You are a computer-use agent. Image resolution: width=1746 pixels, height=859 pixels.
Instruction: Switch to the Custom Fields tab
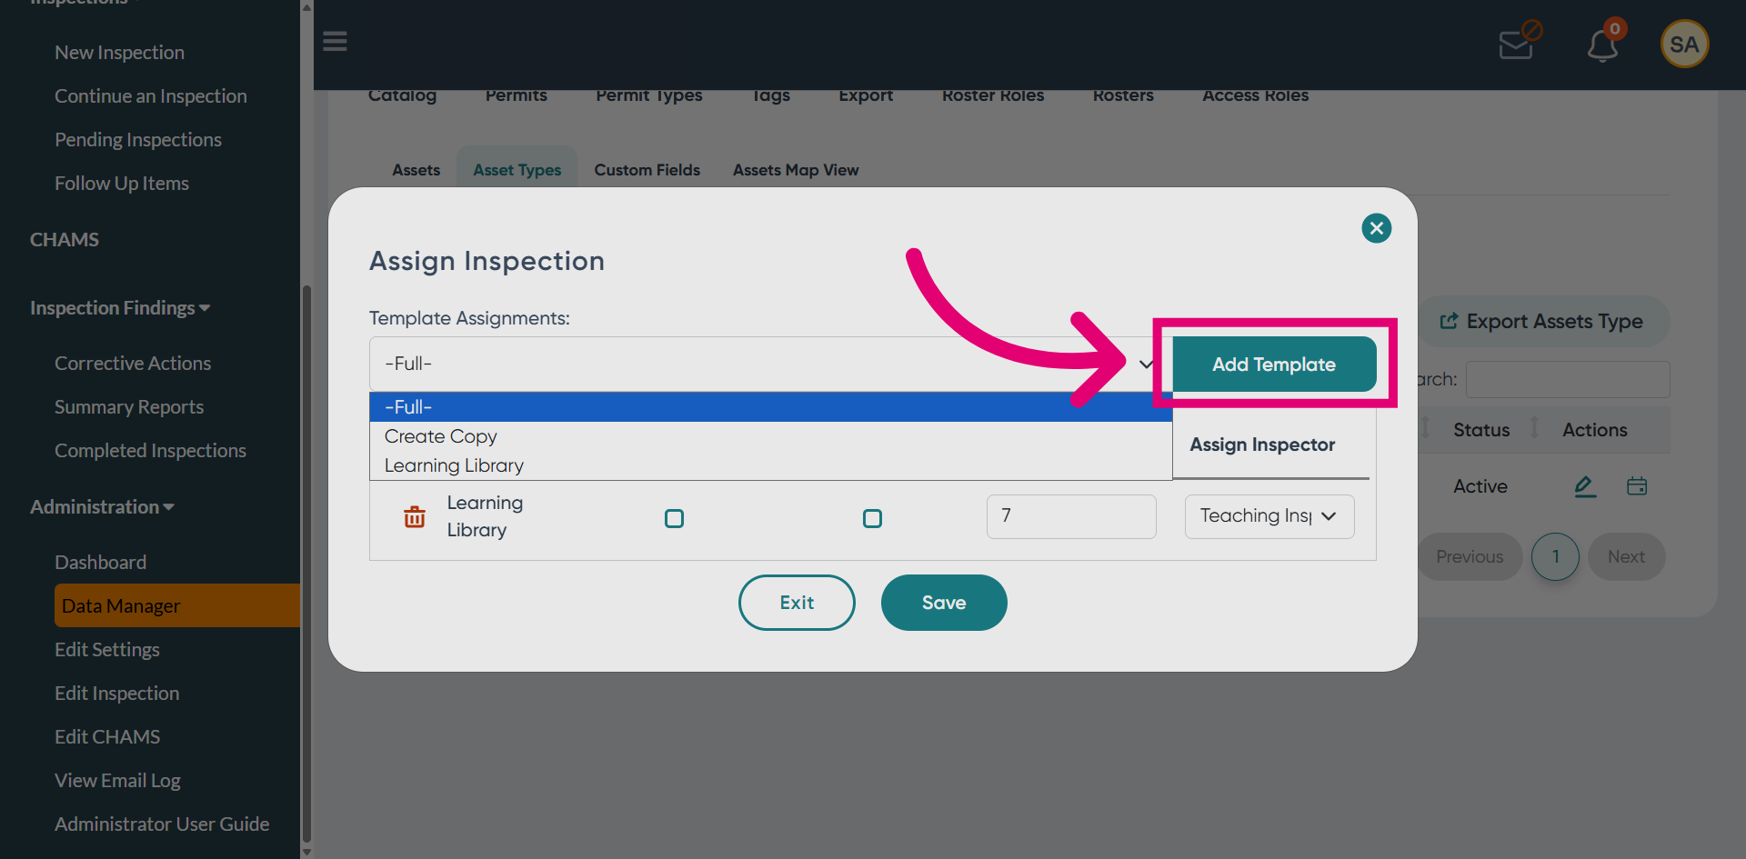click(647, 170)
